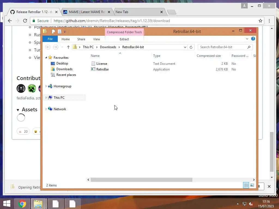
Task: Bookmark this page with star icon
Action: tap(260, 21)
